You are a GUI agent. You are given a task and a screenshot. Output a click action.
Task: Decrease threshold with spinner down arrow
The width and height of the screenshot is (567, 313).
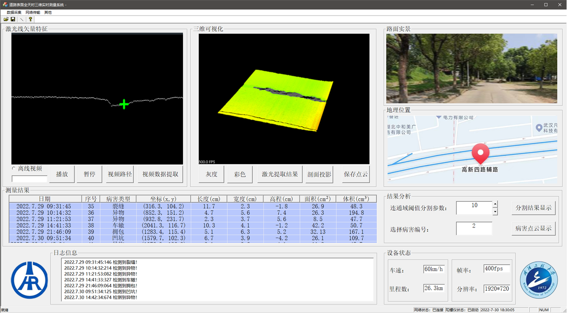(x=495, y=211)
